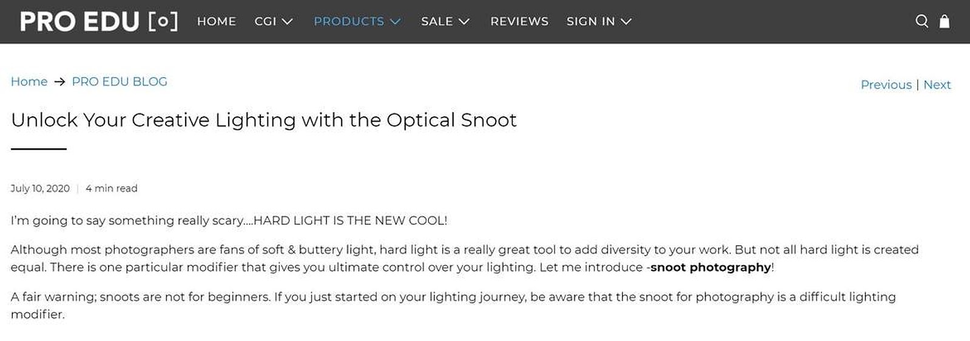Expand the PRODUCTS dropdown chevron
Image resolution: width=970 pixels, height=341 pixels.
pyautogui.click(x=395, y=22)
